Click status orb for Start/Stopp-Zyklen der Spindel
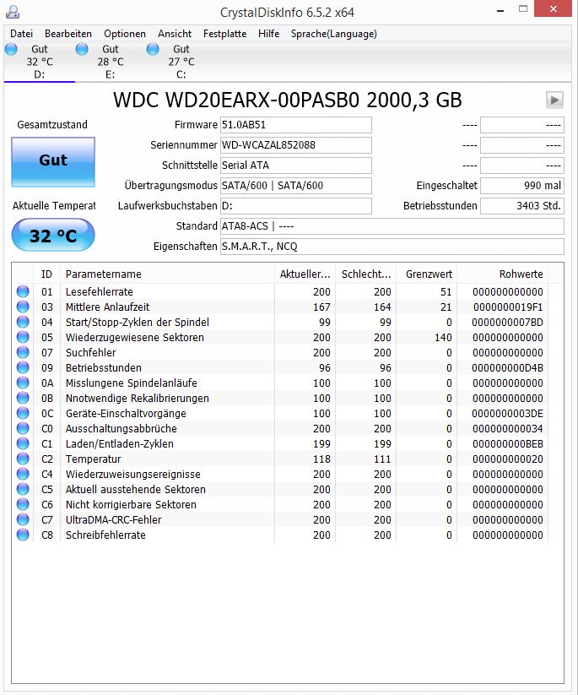578x695 pixels. click(23, 322)
